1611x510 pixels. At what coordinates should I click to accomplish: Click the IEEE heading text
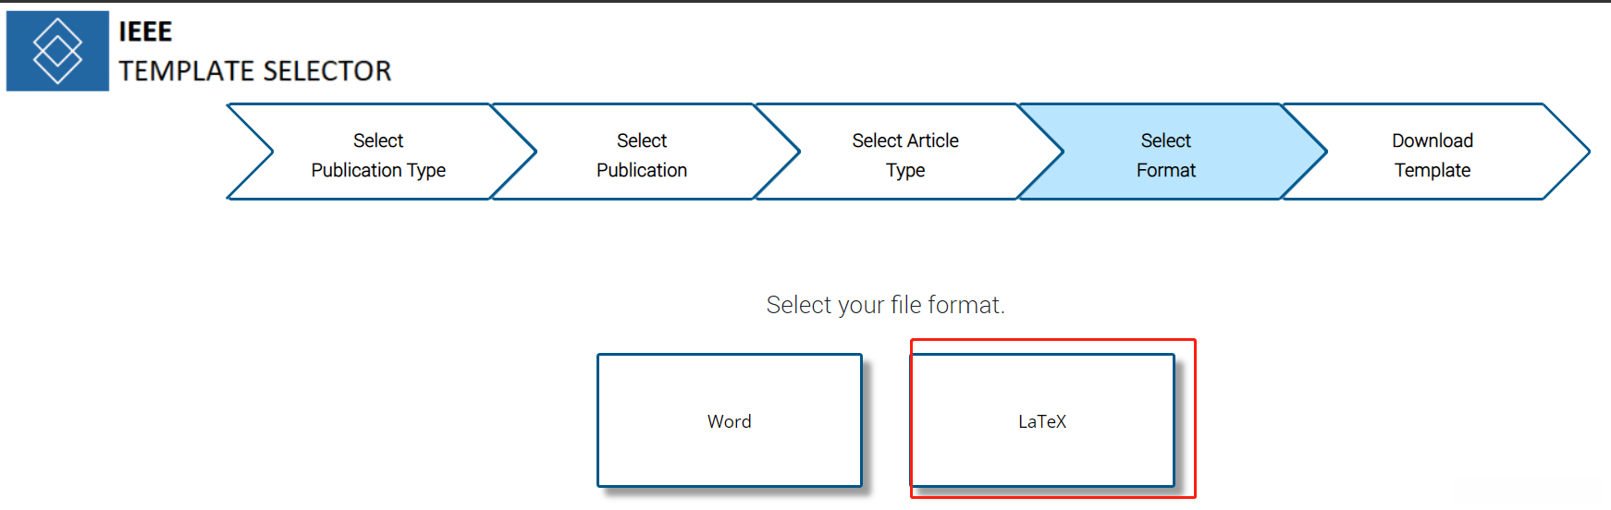(145, 32)
